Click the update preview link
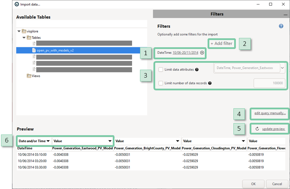Image resolution: width=290 pixels, height=189 pixels. click(273, 129)
